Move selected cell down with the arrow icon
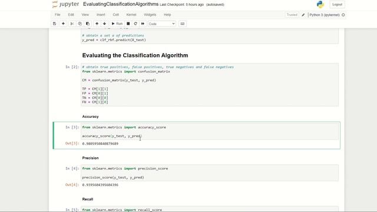 point(105,24)
